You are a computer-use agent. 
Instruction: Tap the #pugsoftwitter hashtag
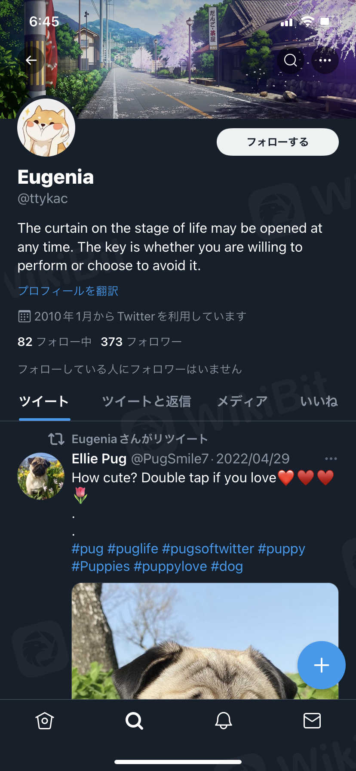pos(208,549)
